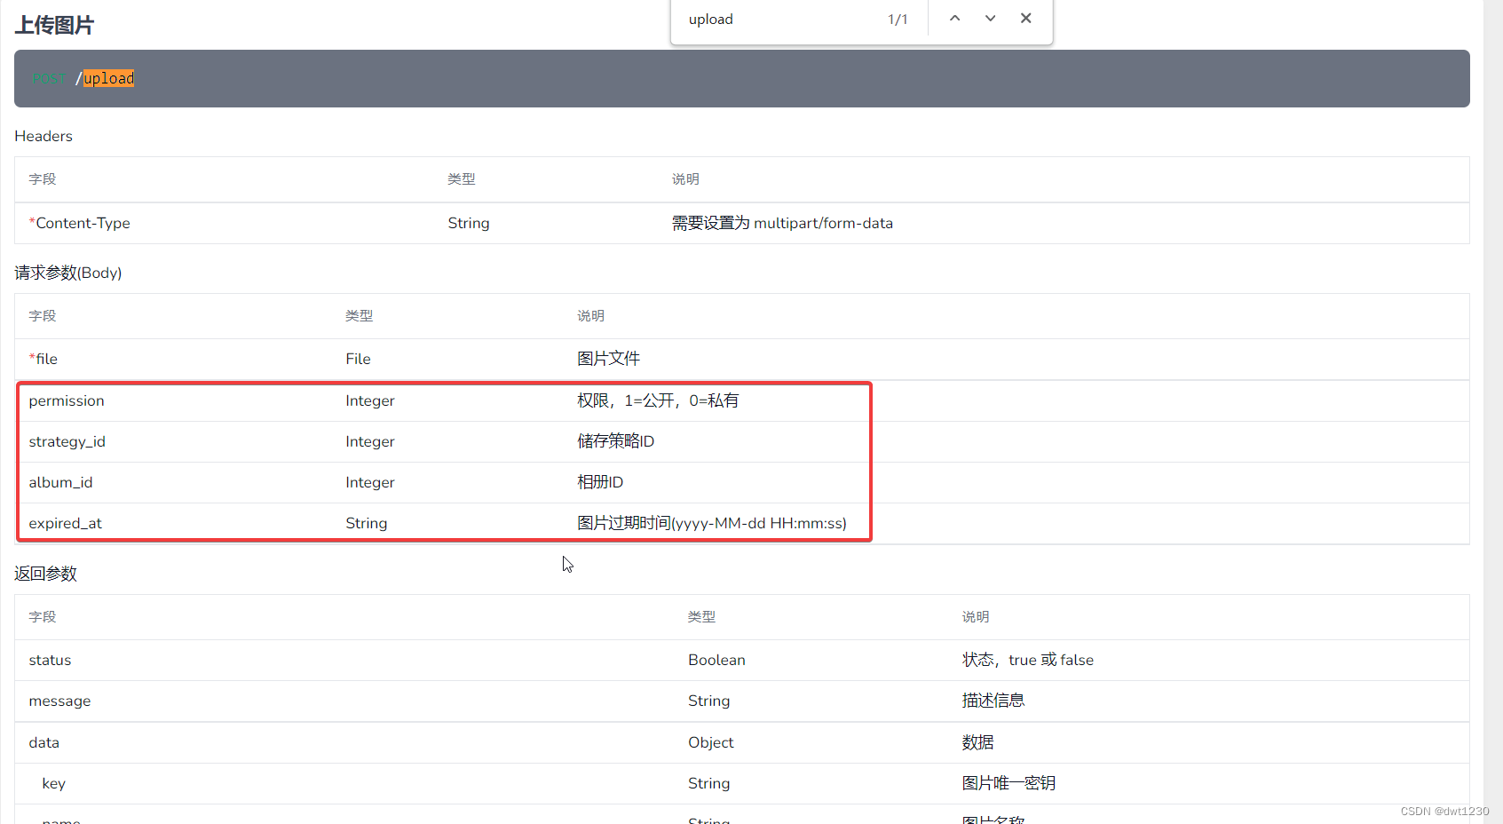Click the 'File' type cell
1503x824 pixels.
tap(358, 359)
